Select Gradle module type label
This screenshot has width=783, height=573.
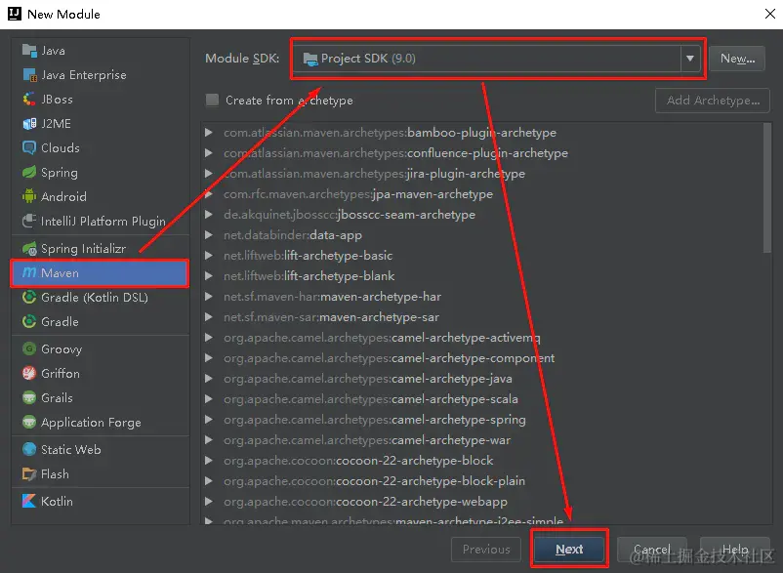[60, 321]
